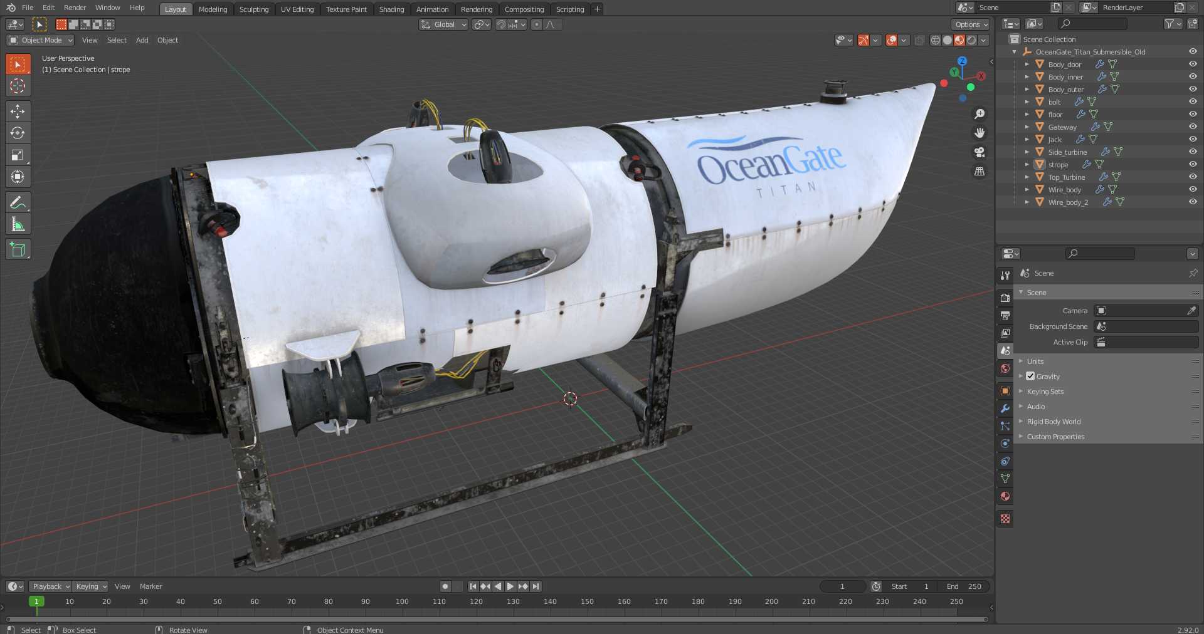Open the Add menu in viewport header
1204x634 pixels.
click(x=142, y=40)
